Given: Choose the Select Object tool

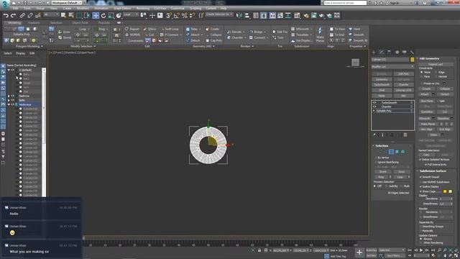Looking at the screenshot, I should point(63,16).
